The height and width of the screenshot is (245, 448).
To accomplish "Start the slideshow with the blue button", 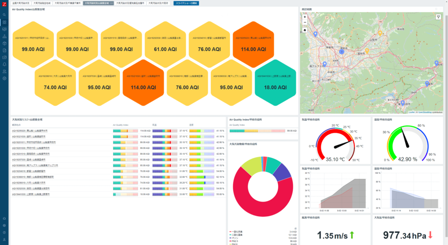I will [186, 3].
